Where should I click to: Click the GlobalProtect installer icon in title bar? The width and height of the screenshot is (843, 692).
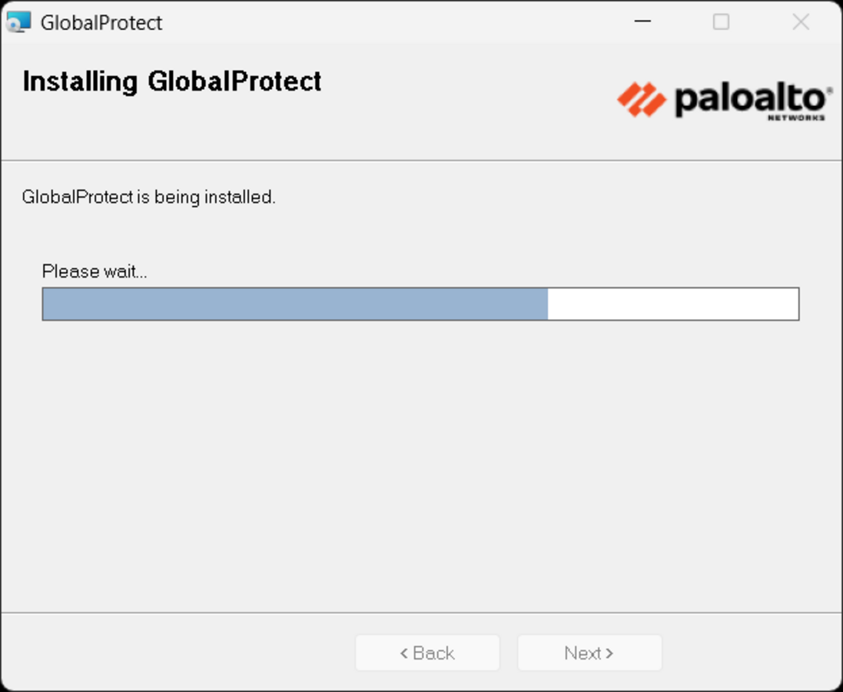pyautogui.click(x=18, y=22)
